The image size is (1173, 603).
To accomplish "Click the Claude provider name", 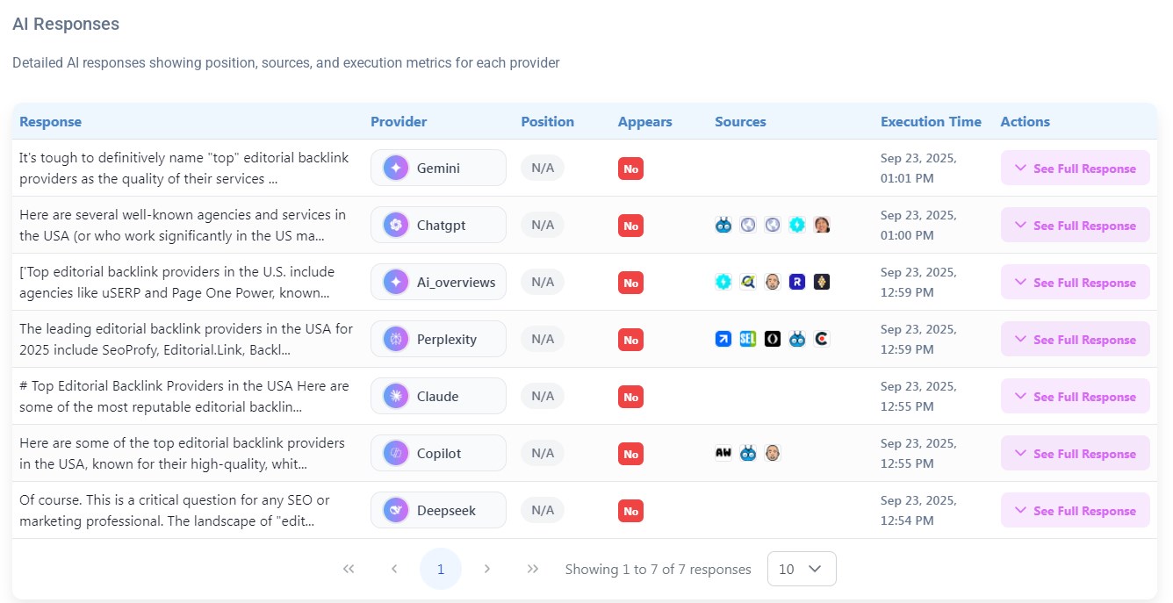I will (x=438, y=396).
